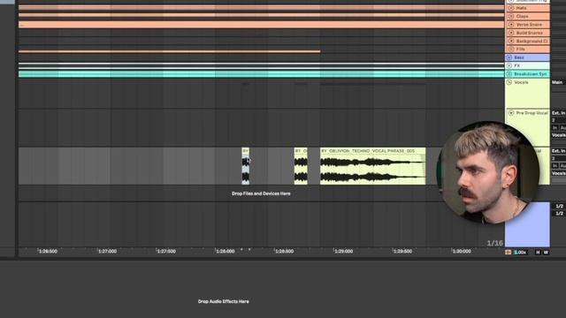Image resolution: width=566 pixels, height=318 pixels.
Task: Fold the Pre Drop Vocal track
Action: [511, 113]
